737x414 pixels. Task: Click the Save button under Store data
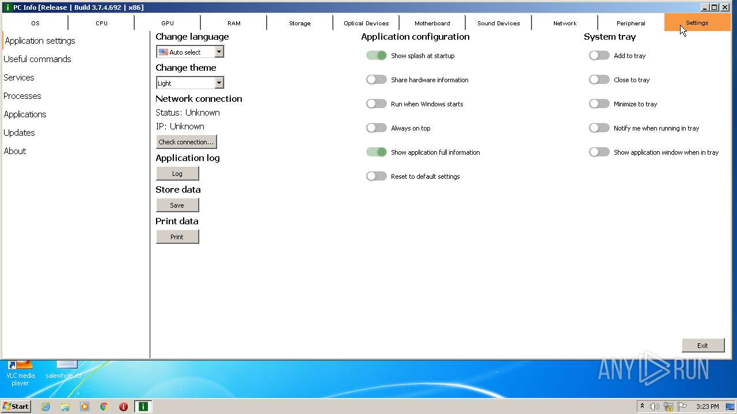click(x=177, y=205)
